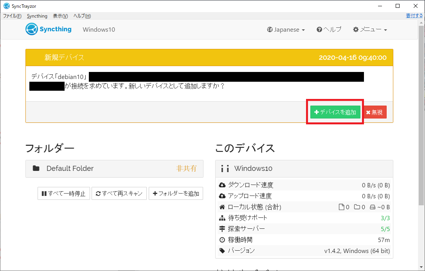The image size is (425, 271).
Task: Click the version tag icon
Action: pyautogui.click(x=222, y=251)
